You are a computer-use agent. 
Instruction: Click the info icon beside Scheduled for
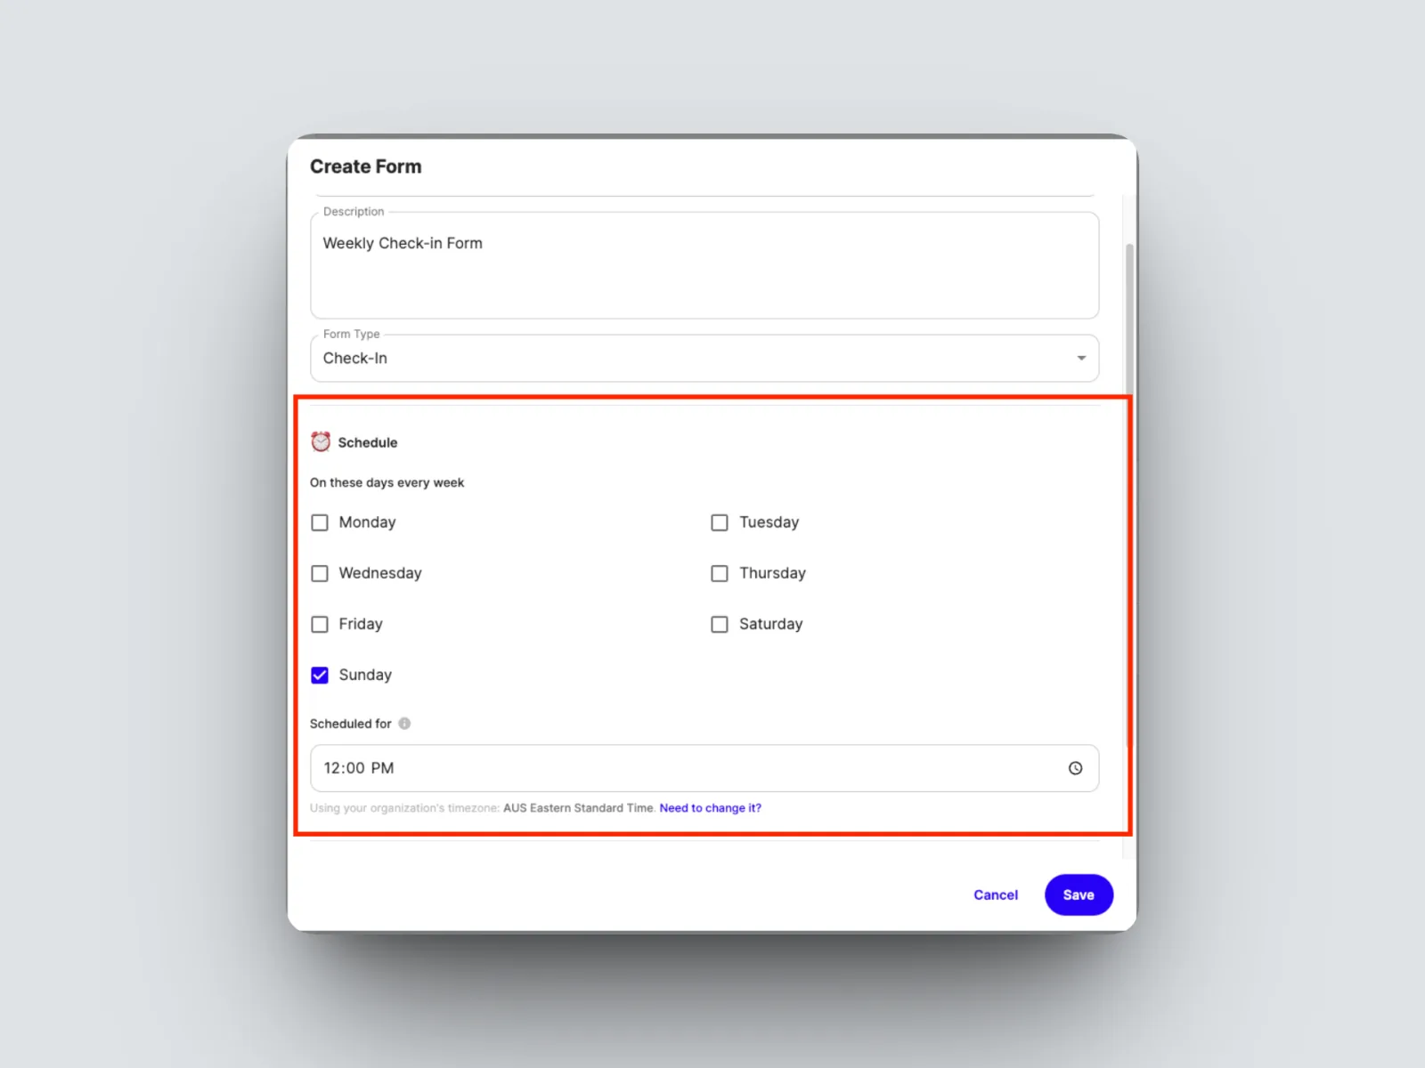[404, 724]
